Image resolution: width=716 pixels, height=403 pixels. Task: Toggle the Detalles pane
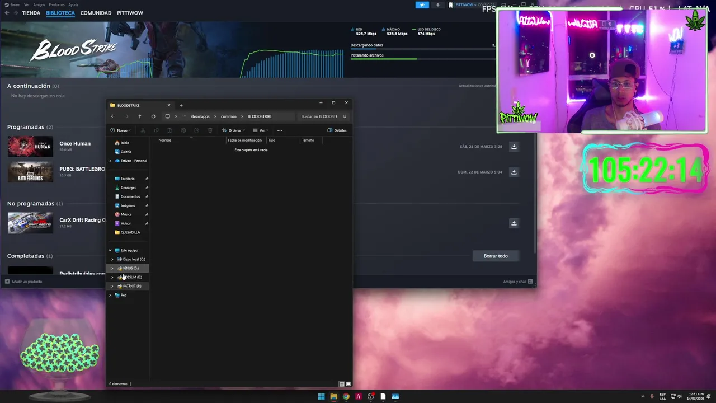(x=337, y=130)
